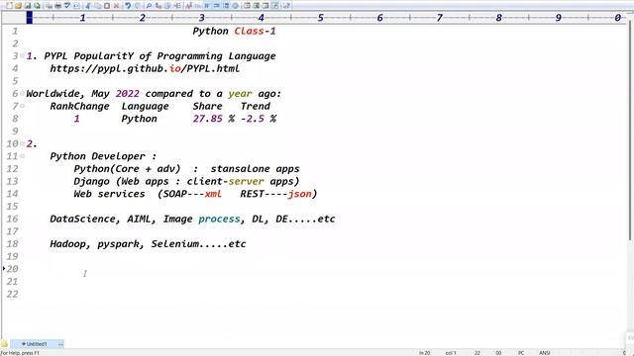Click the red 'json' word on line 14
Viewport: 634px width, 356px height.
(299, 194)
